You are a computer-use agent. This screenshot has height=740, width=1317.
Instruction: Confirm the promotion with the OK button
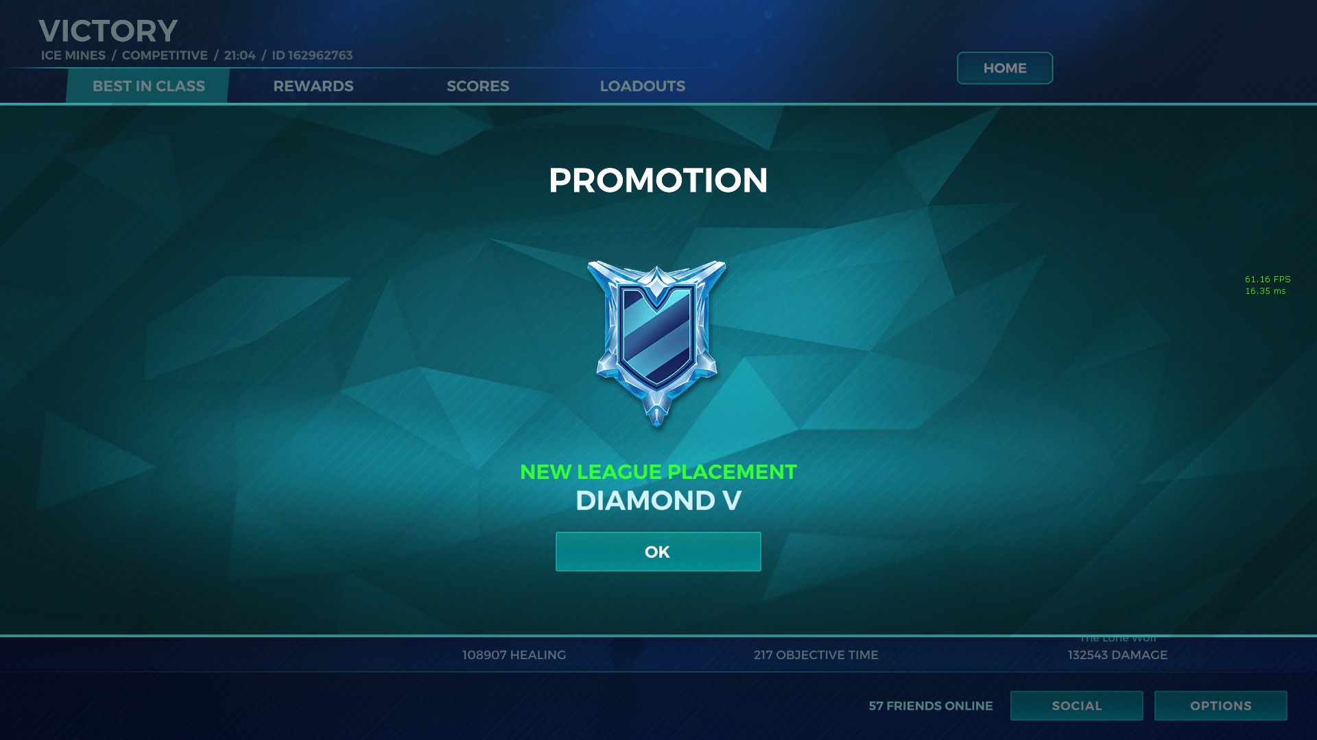click(x=658, y=552)
